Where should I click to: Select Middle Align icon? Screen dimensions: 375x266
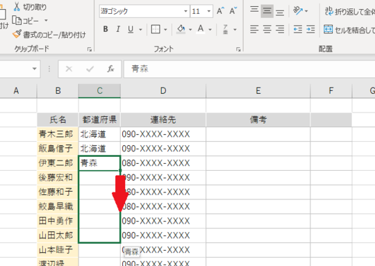(267, 10)
